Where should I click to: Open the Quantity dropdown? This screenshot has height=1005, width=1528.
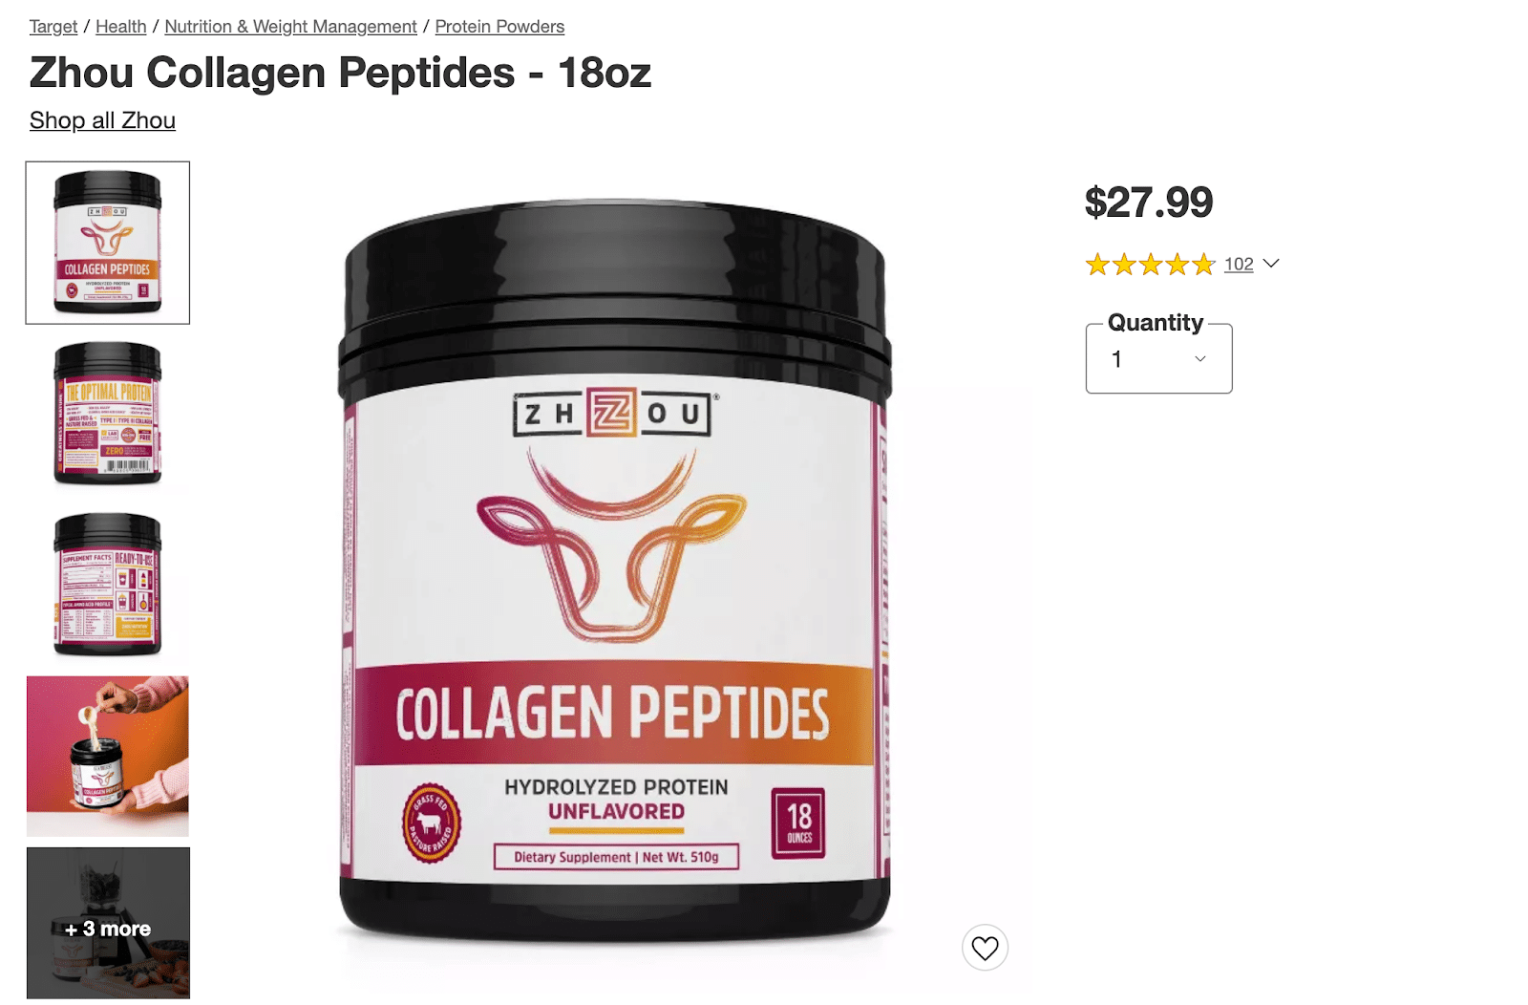point(1158,359)
